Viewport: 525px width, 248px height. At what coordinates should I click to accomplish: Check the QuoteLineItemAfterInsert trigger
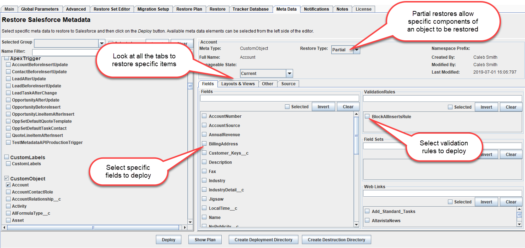click(8, 135)
